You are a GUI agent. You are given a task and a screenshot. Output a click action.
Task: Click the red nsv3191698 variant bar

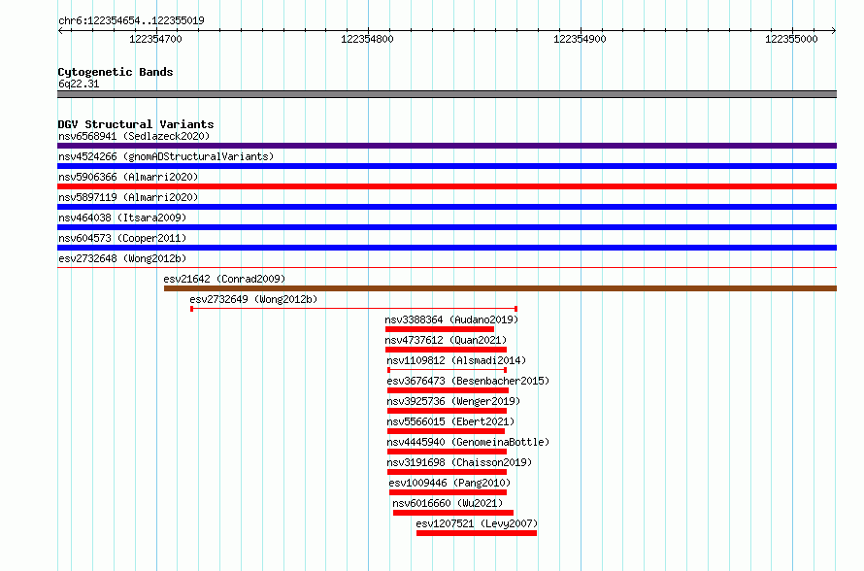coord(447,472)
